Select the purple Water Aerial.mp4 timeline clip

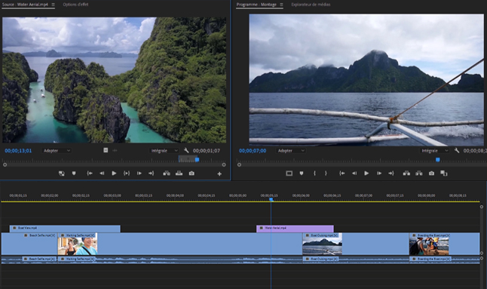click(295, 229)
